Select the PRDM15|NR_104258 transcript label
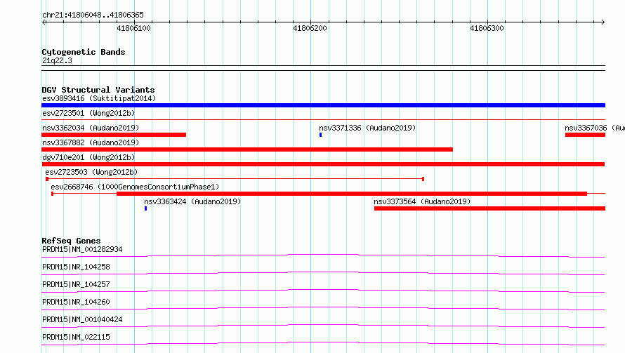This screenshot has width=625, height=353. pos(76,267)
